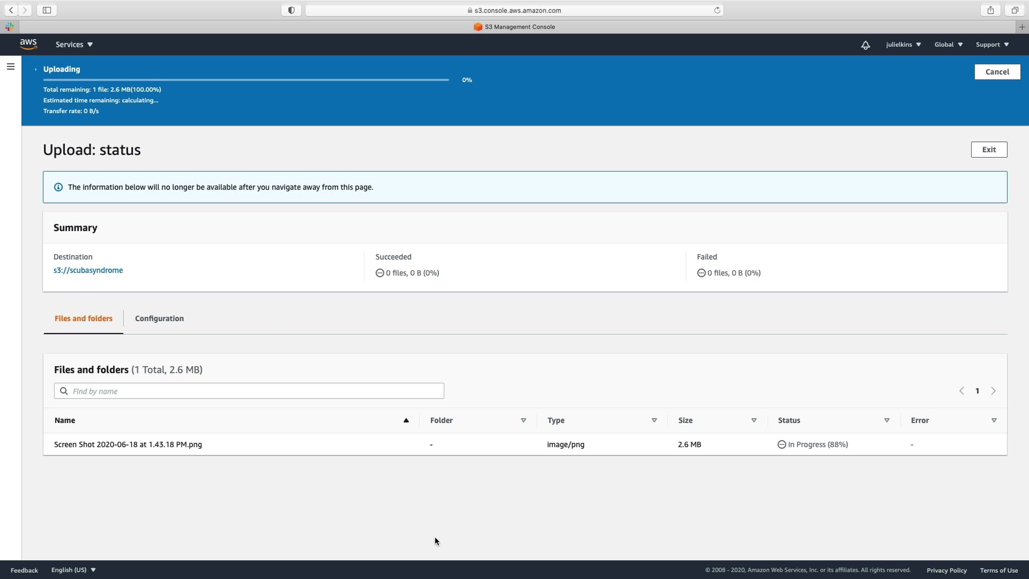Click the upload progress bar
This screenshot has height=579, width=1029.
click(x=246, y=80)
